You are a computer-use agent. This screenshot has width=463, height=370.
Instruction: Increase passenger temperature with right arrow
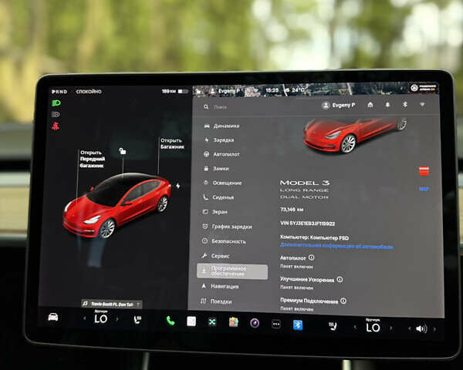tap(394, 328)
